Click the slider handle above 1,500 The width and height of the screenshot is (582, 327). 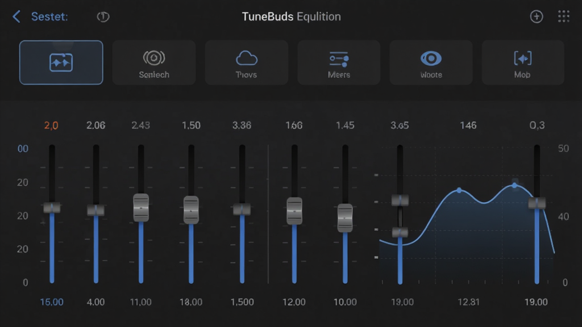click(242, 209)
